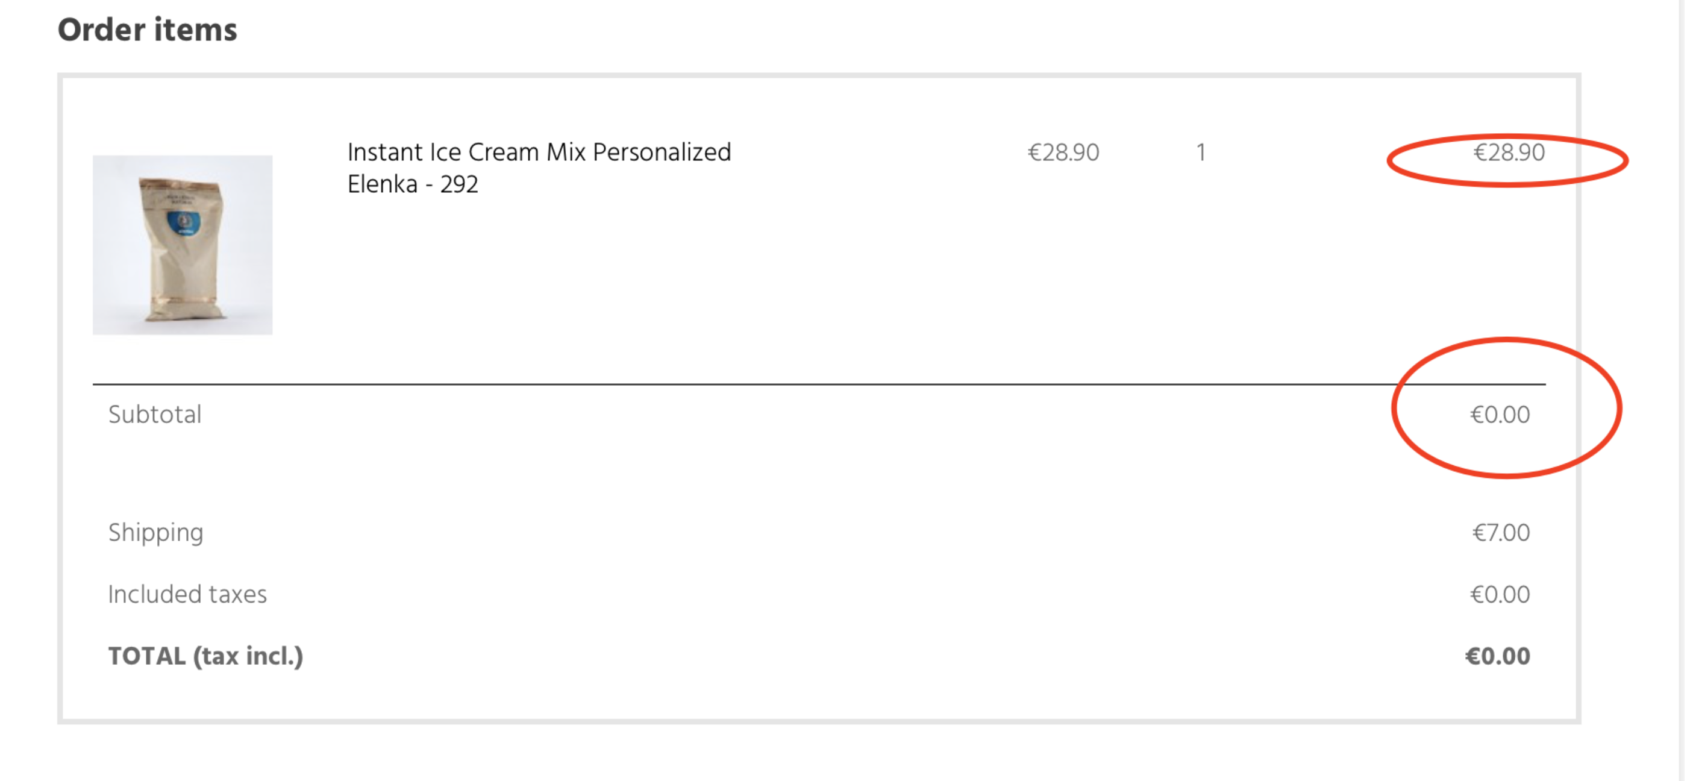Select the Subtotal label
This screenshot has height=781, width=1693.
coord(154,414)
